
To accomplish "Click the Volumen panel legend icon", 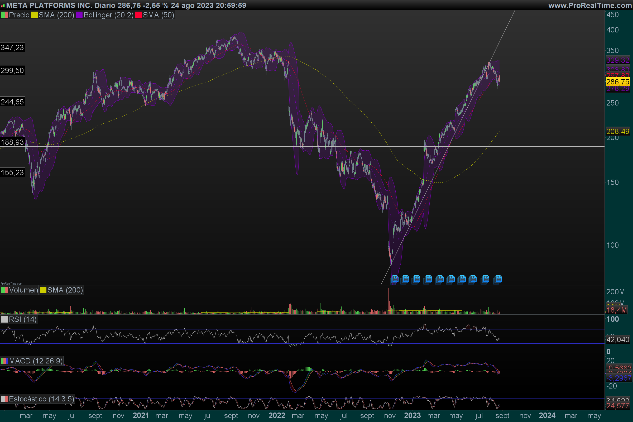I will [4, 290].
